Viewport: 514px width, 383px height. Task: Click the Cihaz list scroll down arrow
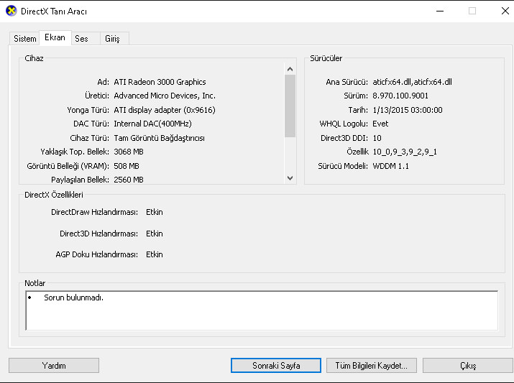coord(290,178)
